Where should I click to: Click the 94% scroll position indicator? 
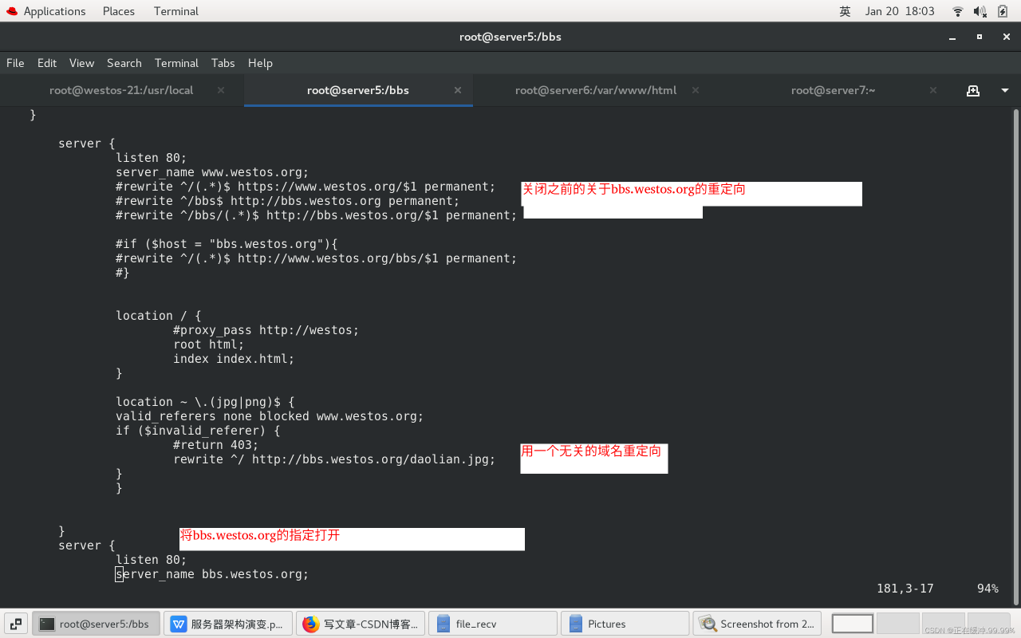click(x=987, y=589)
